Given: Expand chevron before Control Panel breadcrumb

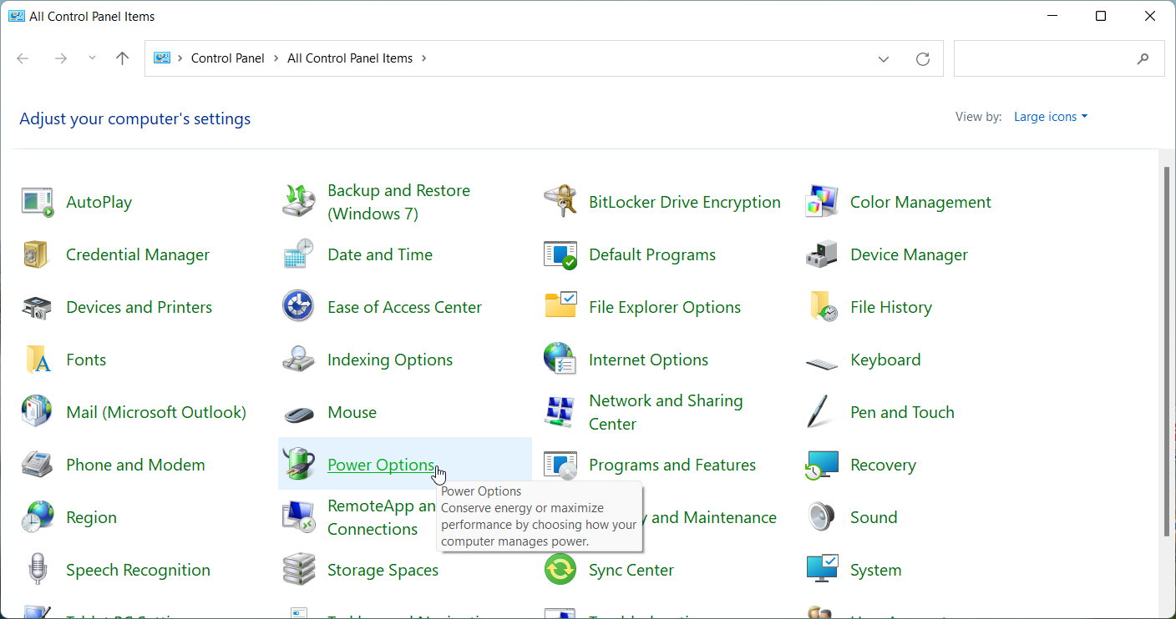Looking at the screenshot, I should tap(180, 58).
